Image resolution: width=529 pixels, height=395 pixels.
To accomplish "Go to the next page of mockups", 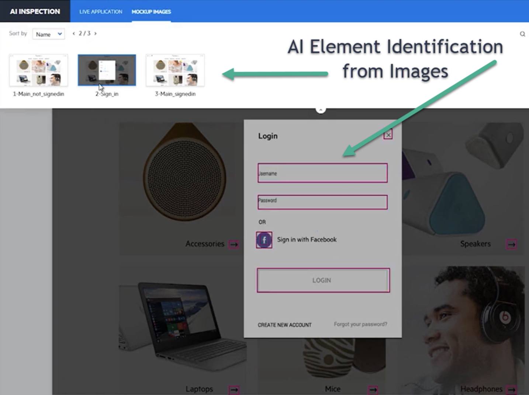I will 95,33.
